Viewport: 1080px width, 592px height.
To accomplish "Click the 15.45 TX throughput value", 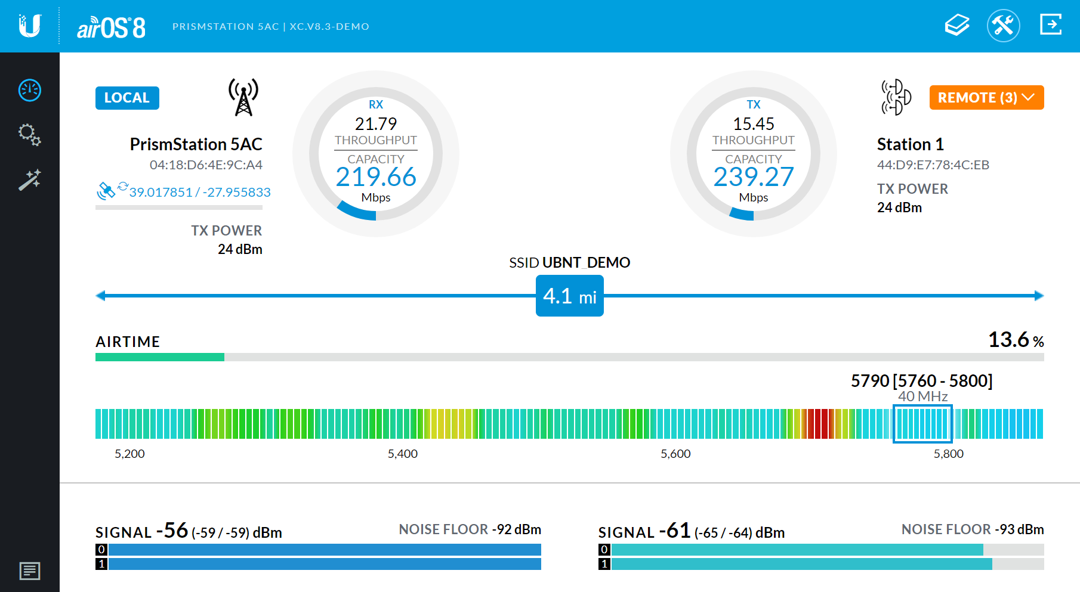I will [754, 124].
